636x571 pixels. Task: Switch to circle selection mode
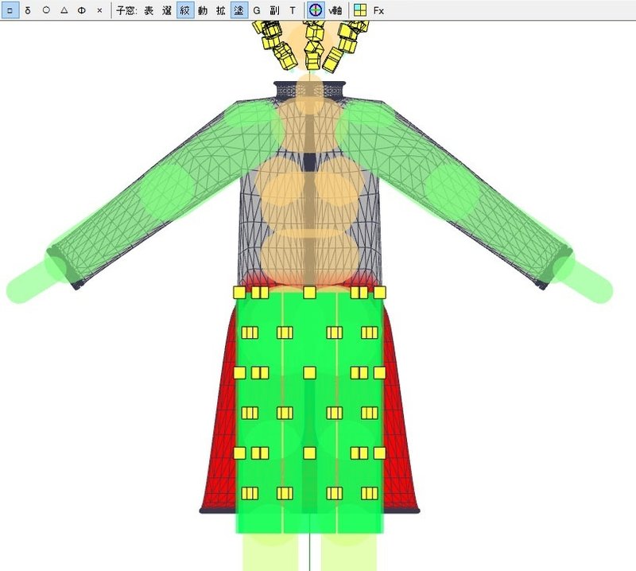click(x=46, y=10)
